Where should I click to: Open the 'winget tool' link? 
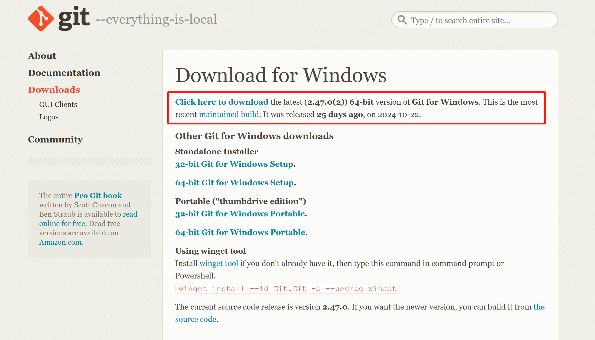pos(219,264)
